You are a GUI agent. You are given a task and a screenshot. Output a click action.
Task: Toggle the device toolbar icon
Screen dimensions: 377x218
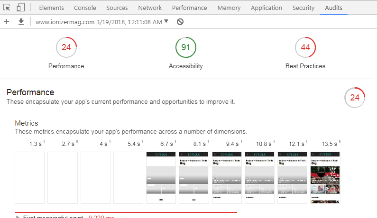pos(21,8)
